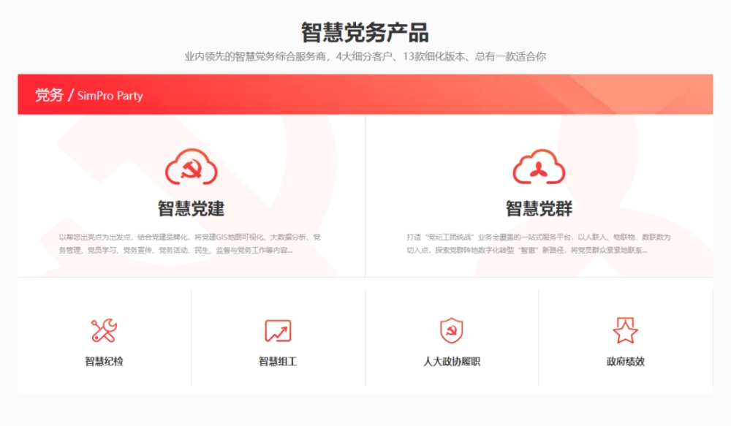
Task: Open the 人大政协履职 text link
Action: [x=451, y=362]
